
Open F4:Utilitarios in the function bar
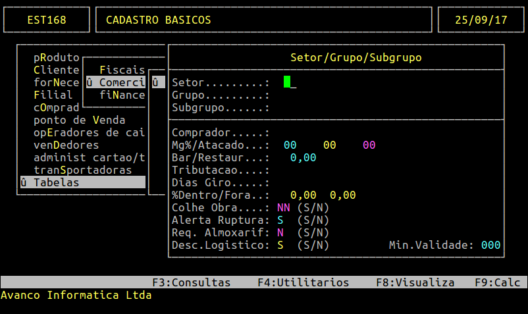304,282
